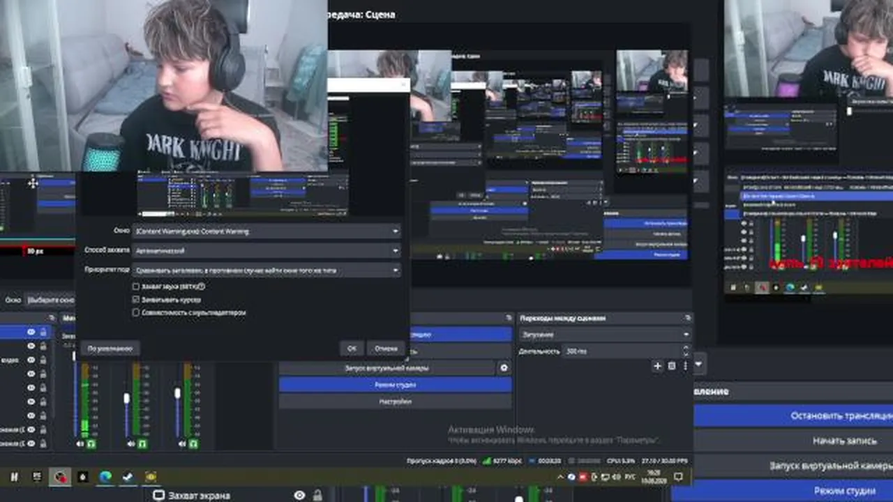Image resolution: width=893 pixels, height=502 pixels.
Task: Open the yellow app icon in the taskbar
Action: (151, 477)
